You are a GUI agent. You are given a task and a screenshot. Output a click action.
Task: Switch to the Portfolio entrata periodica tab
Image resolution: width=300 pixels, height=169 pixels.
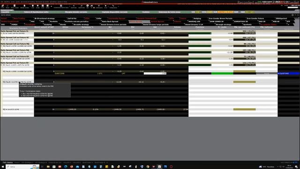[76, 22]
